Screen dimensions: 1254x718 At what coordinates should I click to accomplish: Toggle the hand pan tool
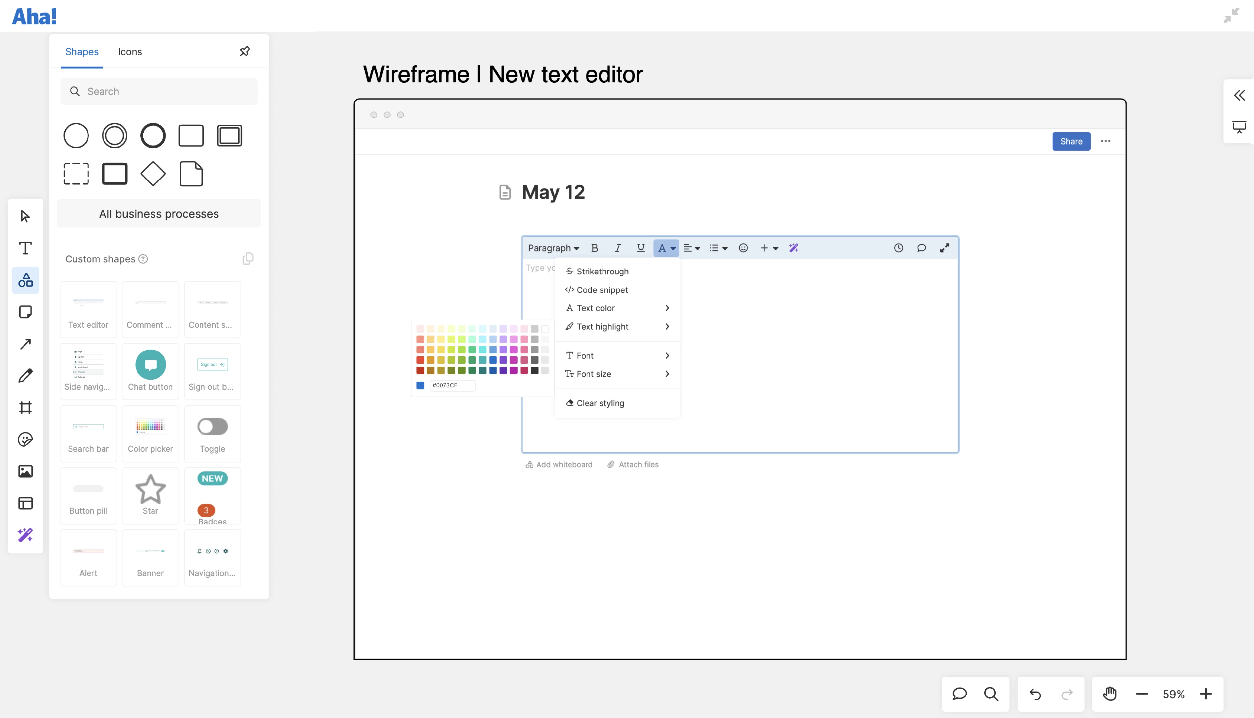1109,694
